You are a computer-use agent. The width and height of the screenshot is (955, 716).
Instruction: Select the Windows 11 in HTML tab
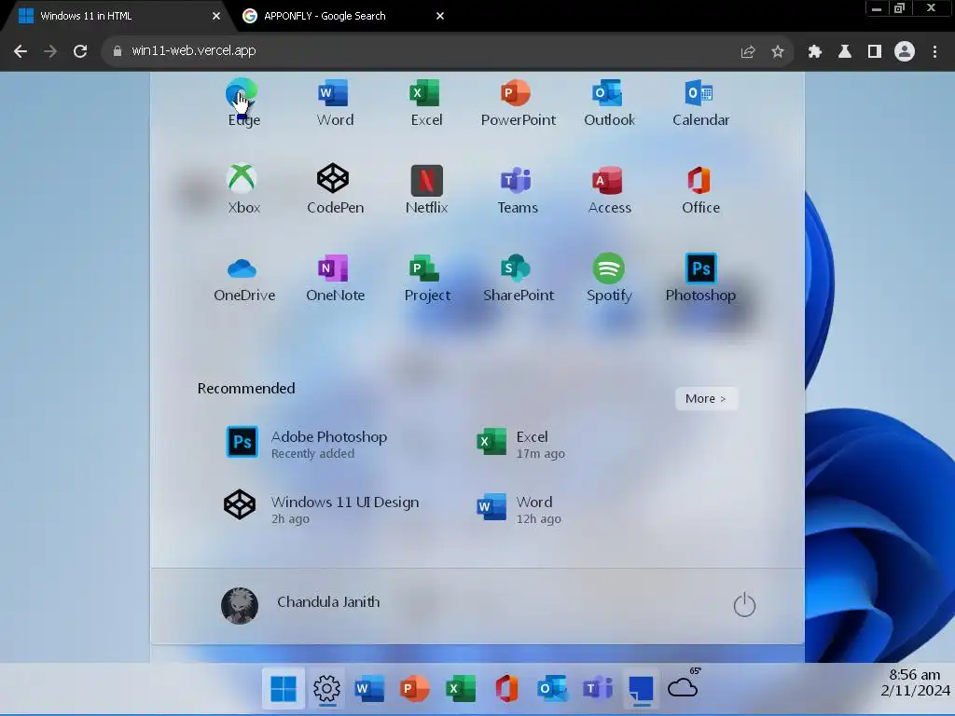click(x=86, y=16)
